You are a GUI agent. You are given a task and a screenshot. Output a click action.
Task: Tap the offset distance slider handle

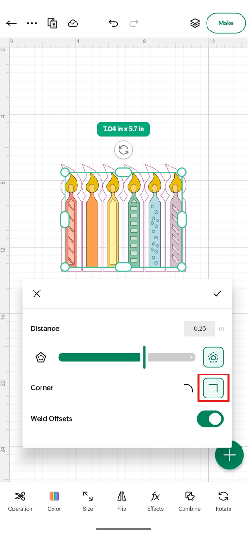point(144,357)
